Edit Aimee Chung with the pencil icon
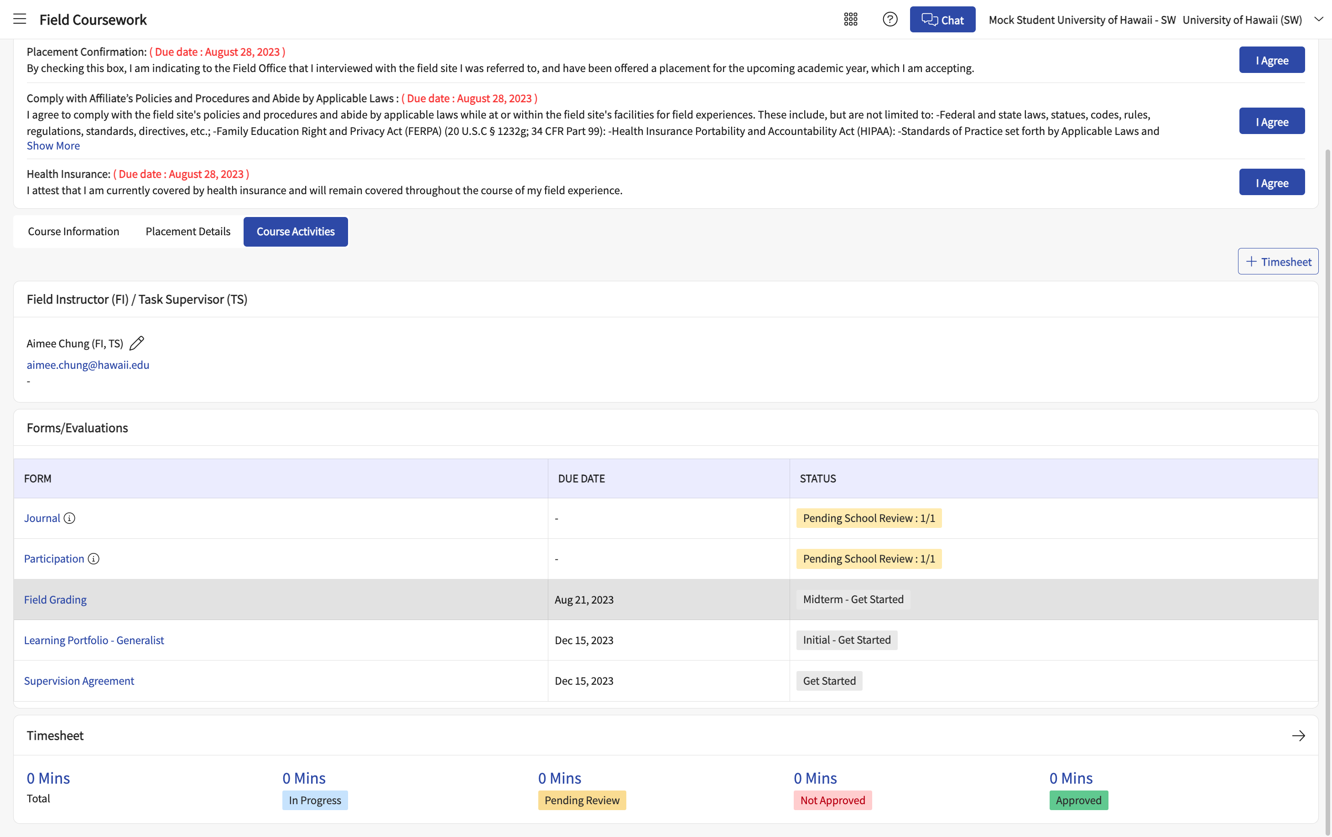 coord(137,343)
